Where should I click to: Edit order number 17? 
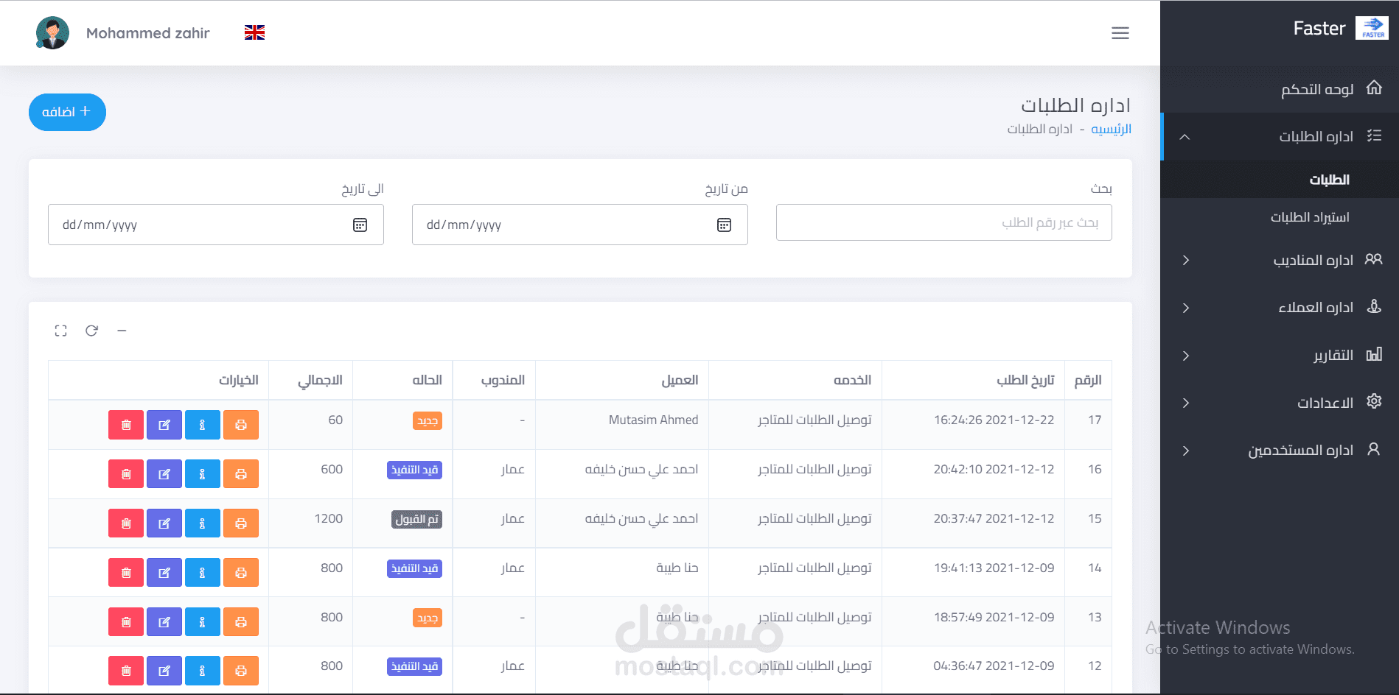pos(164,425)
